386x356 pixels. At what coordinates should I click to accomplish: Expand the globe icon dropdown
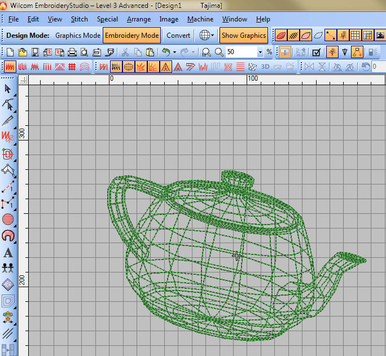[212, 35]
